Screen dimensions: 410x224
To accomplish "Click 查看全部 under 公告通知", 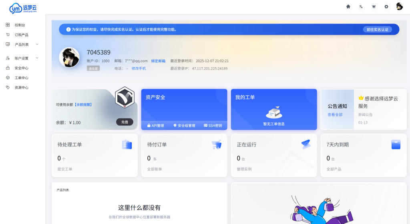I will 335,115.
